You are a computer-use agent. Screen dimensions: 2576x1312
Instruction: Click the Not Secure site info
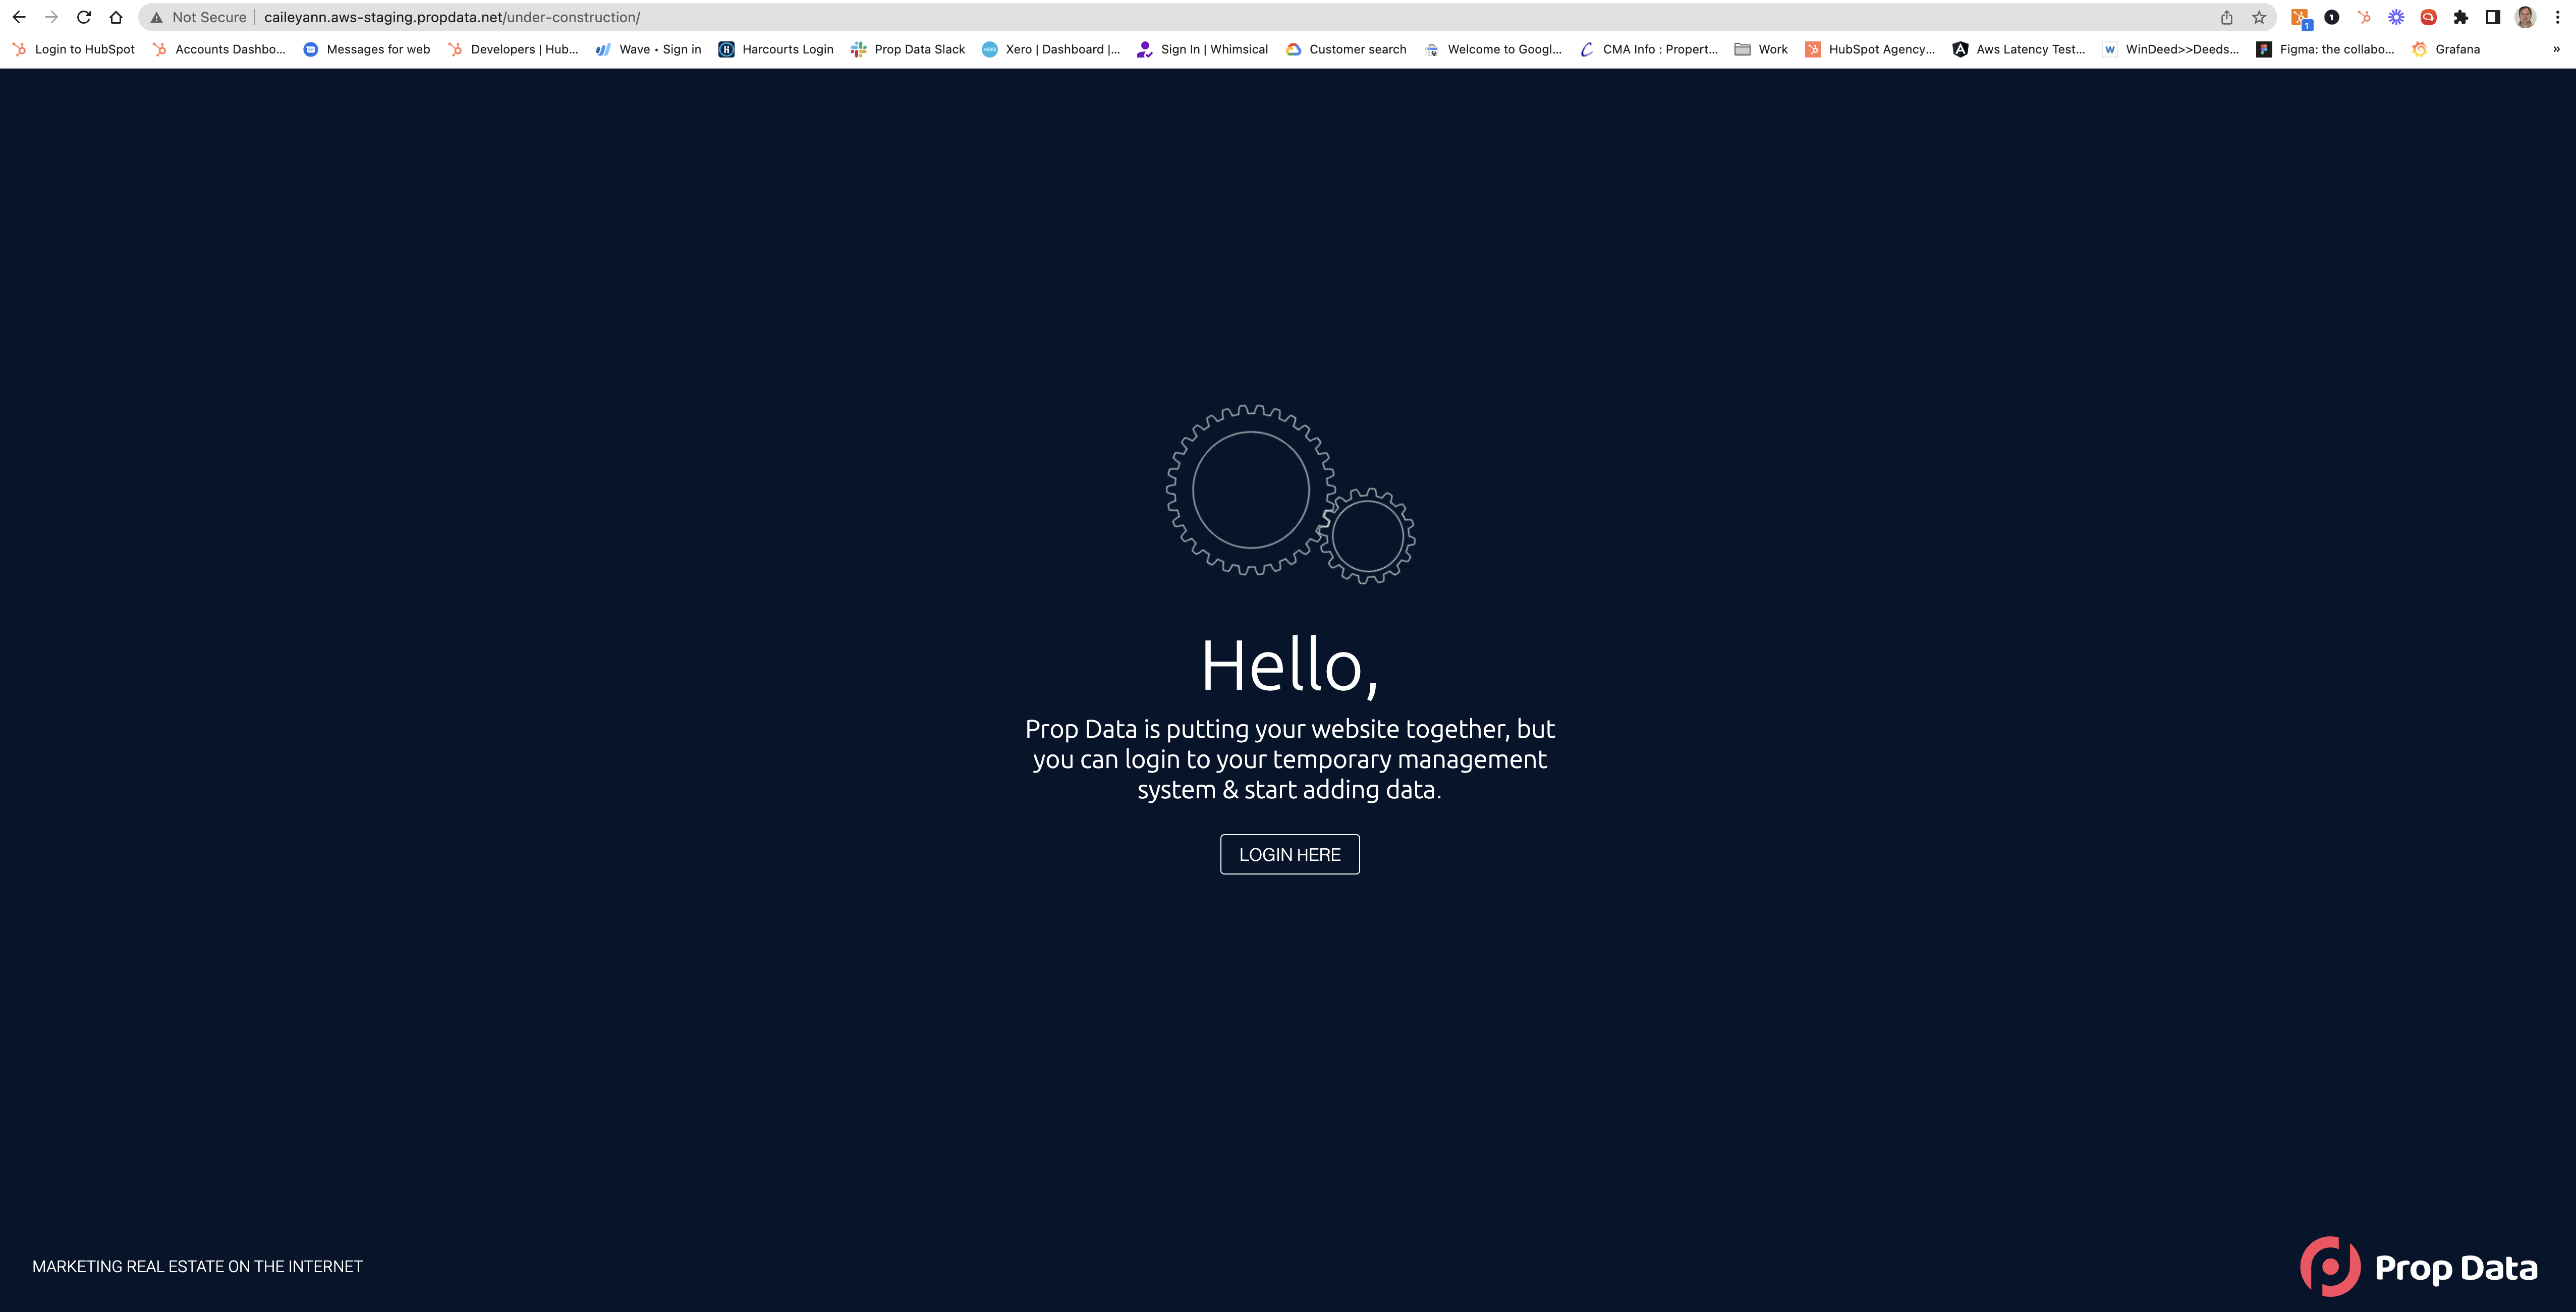199,17
